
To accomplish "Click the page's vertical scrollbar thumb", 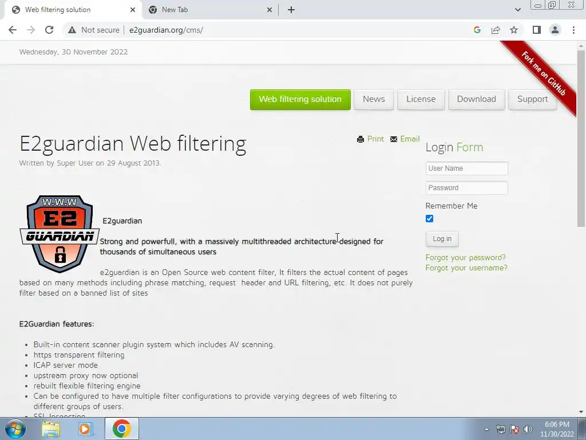I will [581, 139].
